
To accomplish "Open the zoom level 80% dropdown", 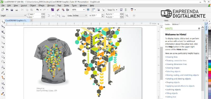I will (x=84, y=10).
